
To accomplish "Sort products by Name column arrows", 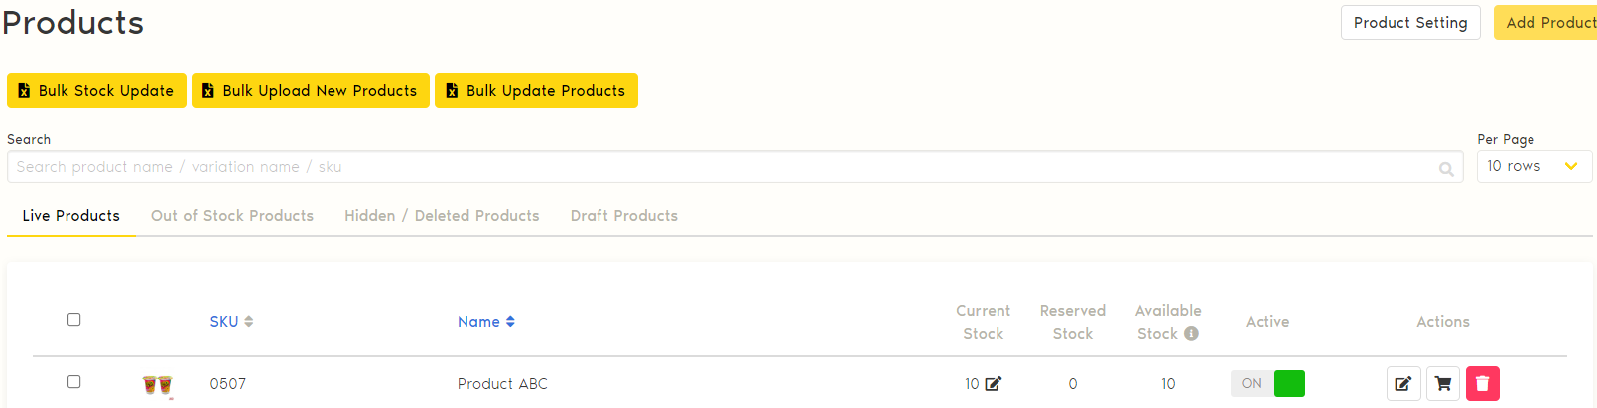I will [x=510, y=322].
